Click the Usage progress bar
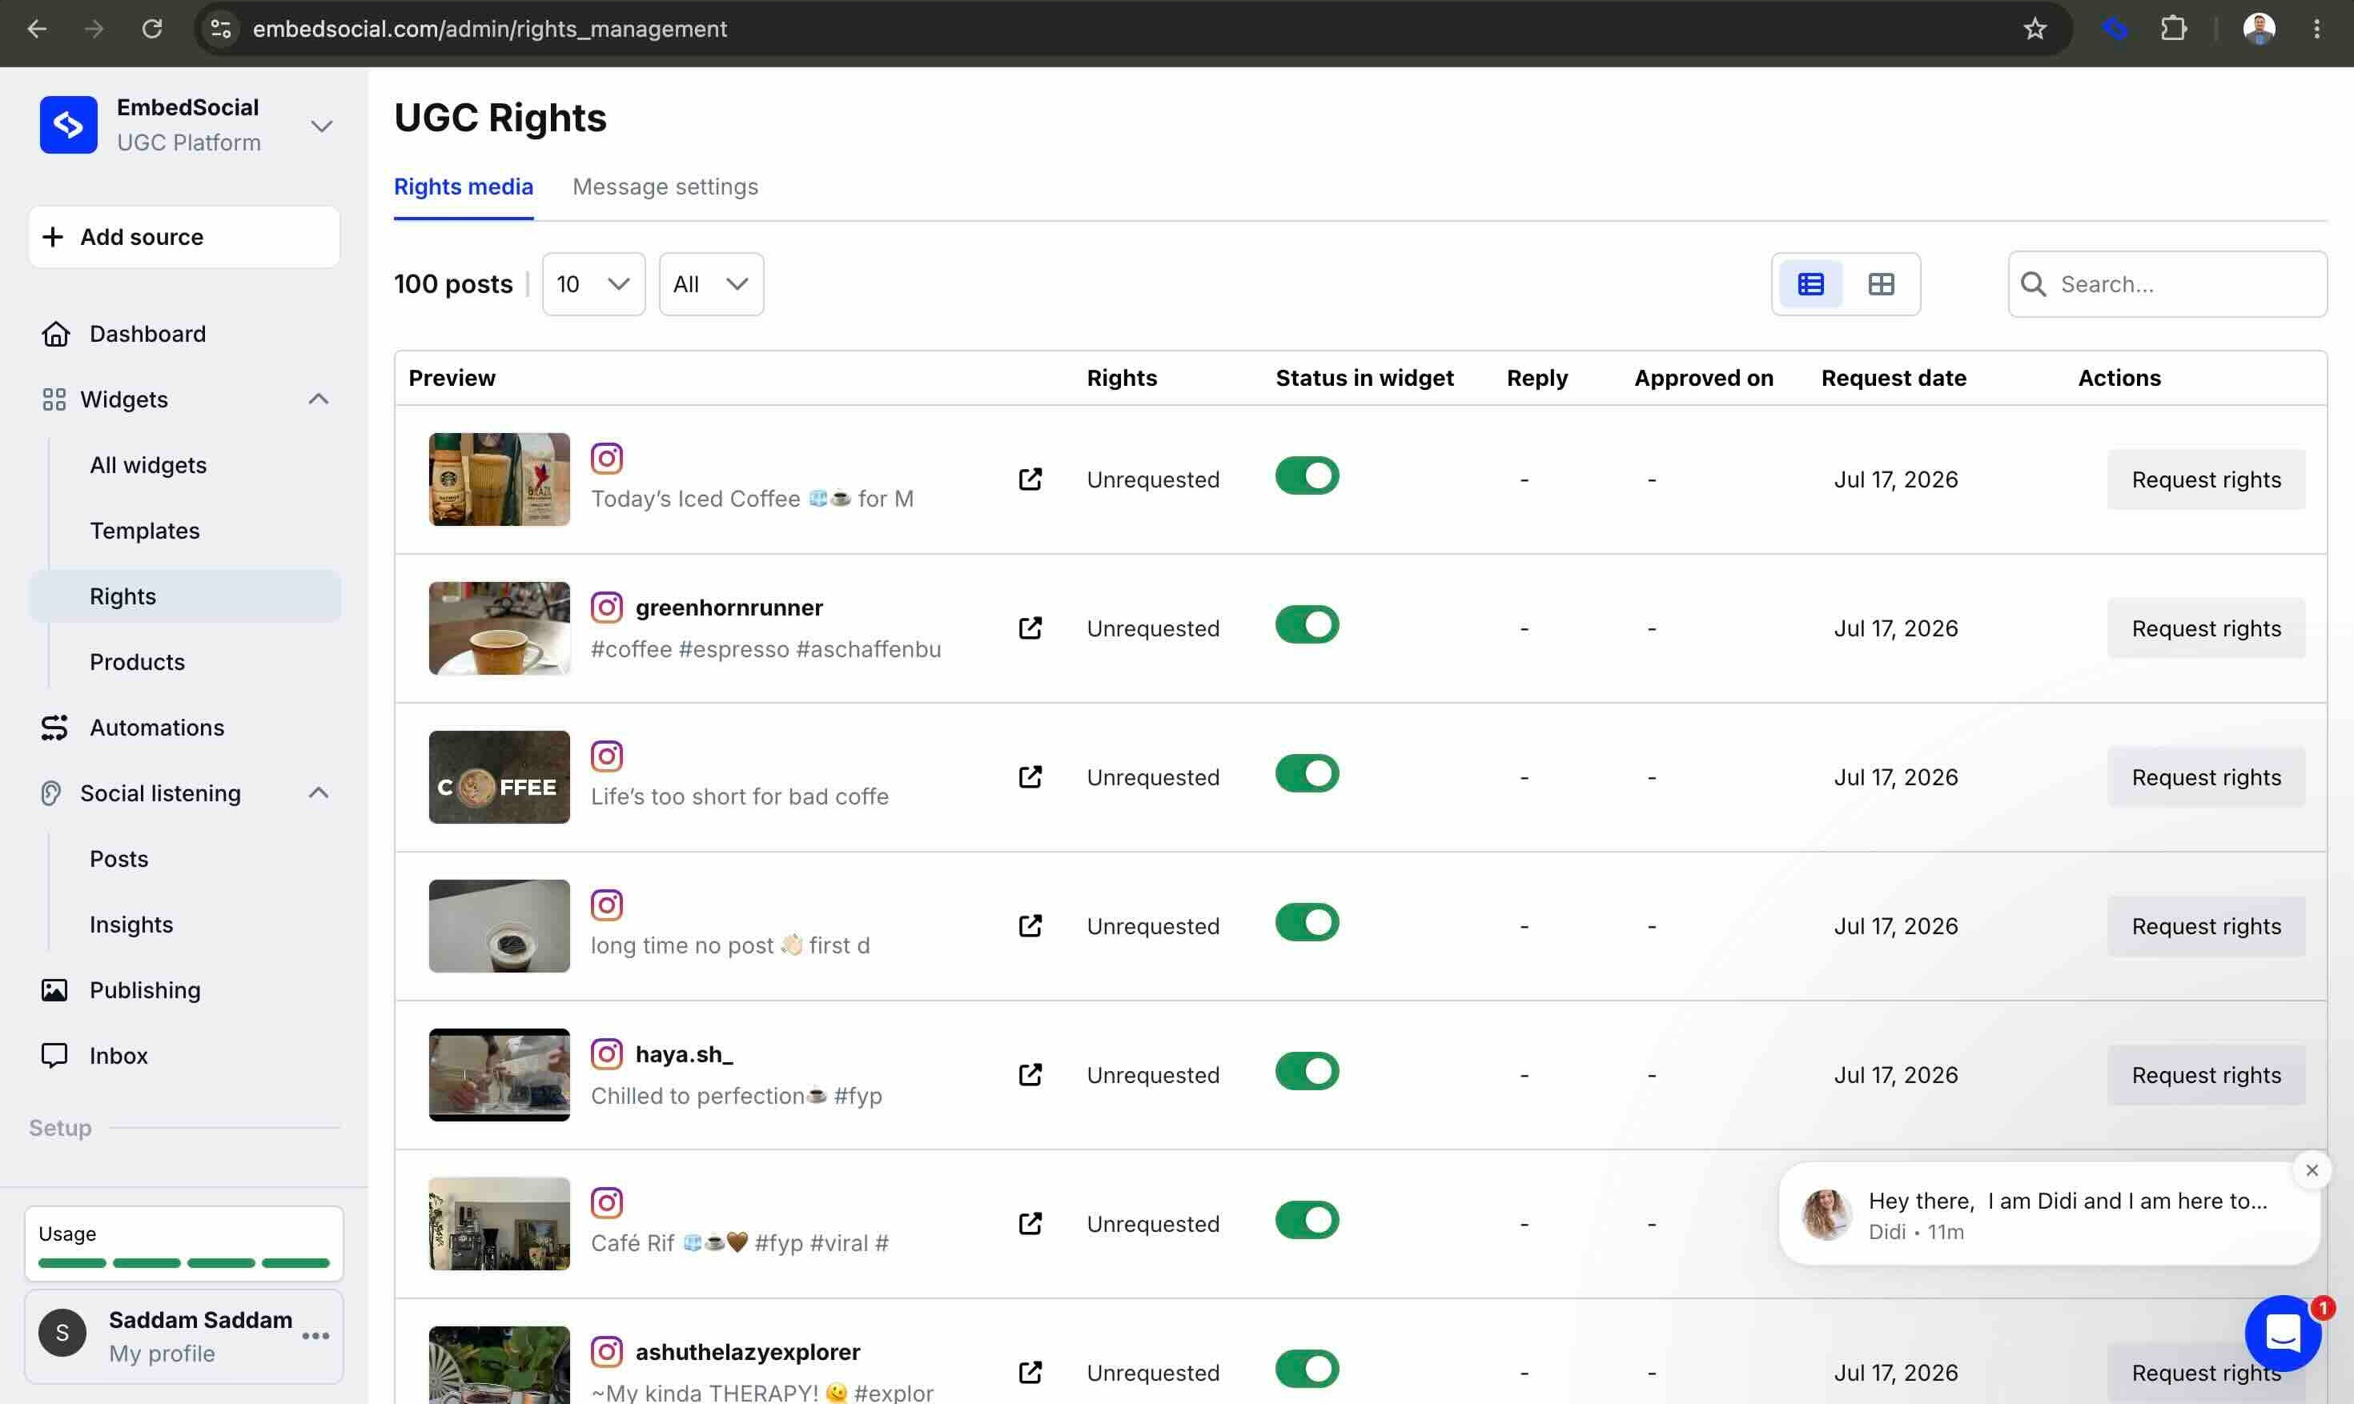The image size is (2354, 1404). (x=183, y=1263)
